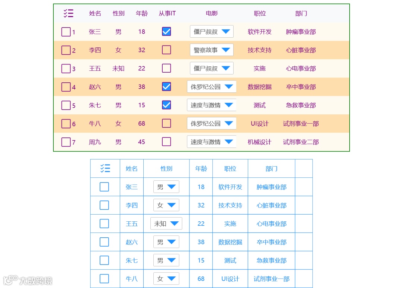Open the 性别 dropdown for 赵六 in blue table
Image resolution: width=403 pixels, height=288 pixels.
click(x=166, y=242)
